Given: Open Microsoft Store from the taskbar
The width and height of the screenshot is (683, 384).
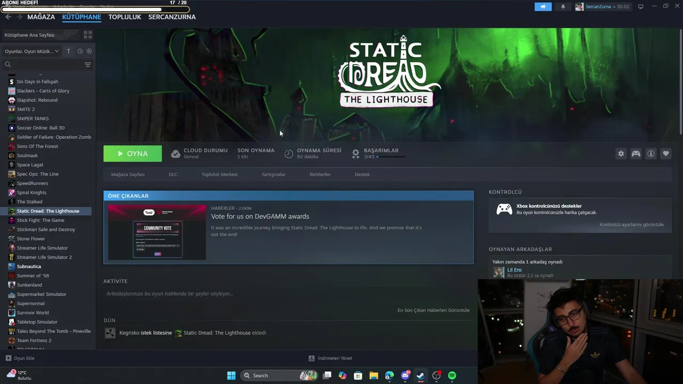Looking at the screenshot, I should (x=358, y=375).
